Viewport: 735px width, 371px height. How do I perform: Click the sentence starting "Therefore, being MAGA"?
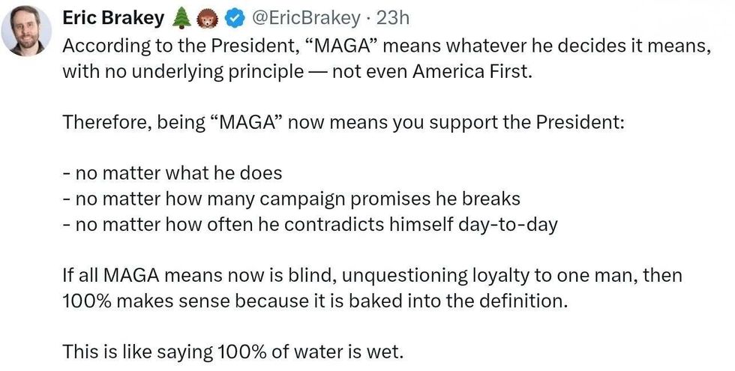point(343,122)
